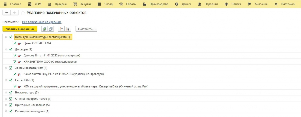Click the deletion mark icon of Договор № от 01.01.2022
Image resolution: width=301 pixels, height=117 pixels.
[x=19, y=56]
